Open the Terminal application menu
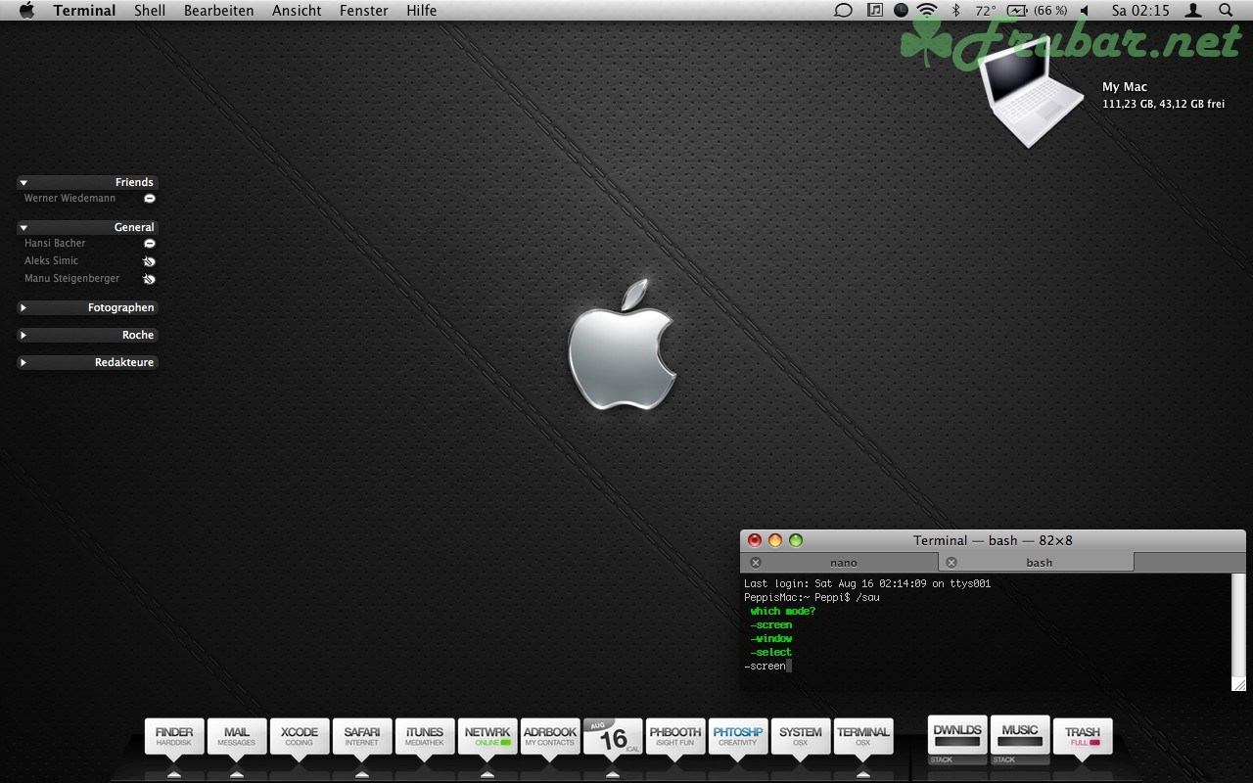The height and width of the screenshot is (783, 1253). tap(84, 11)
